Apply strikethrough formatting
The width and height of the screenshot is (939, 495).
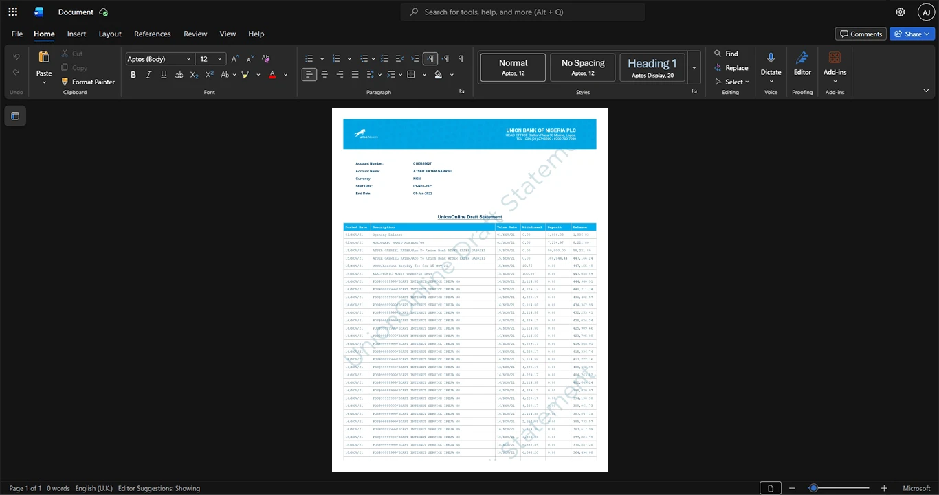pos(179,74)
